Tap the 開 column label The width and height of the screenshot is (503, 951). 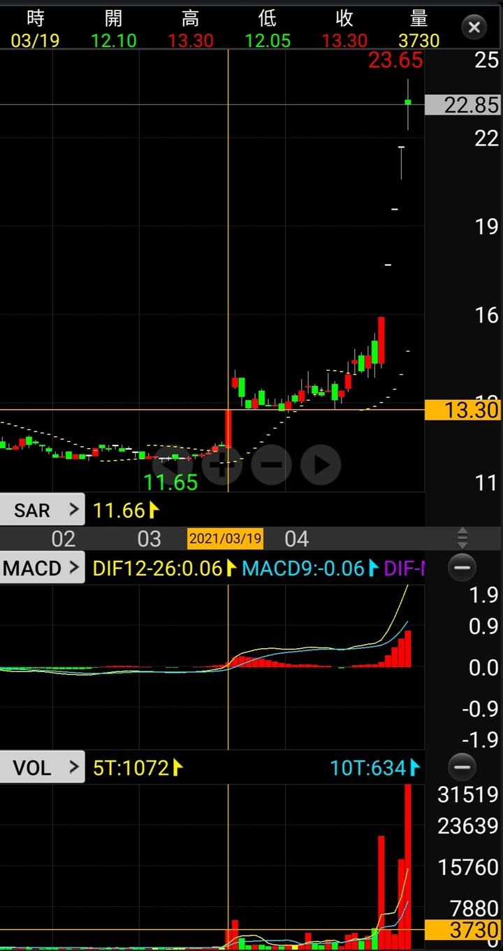point(113,18)
